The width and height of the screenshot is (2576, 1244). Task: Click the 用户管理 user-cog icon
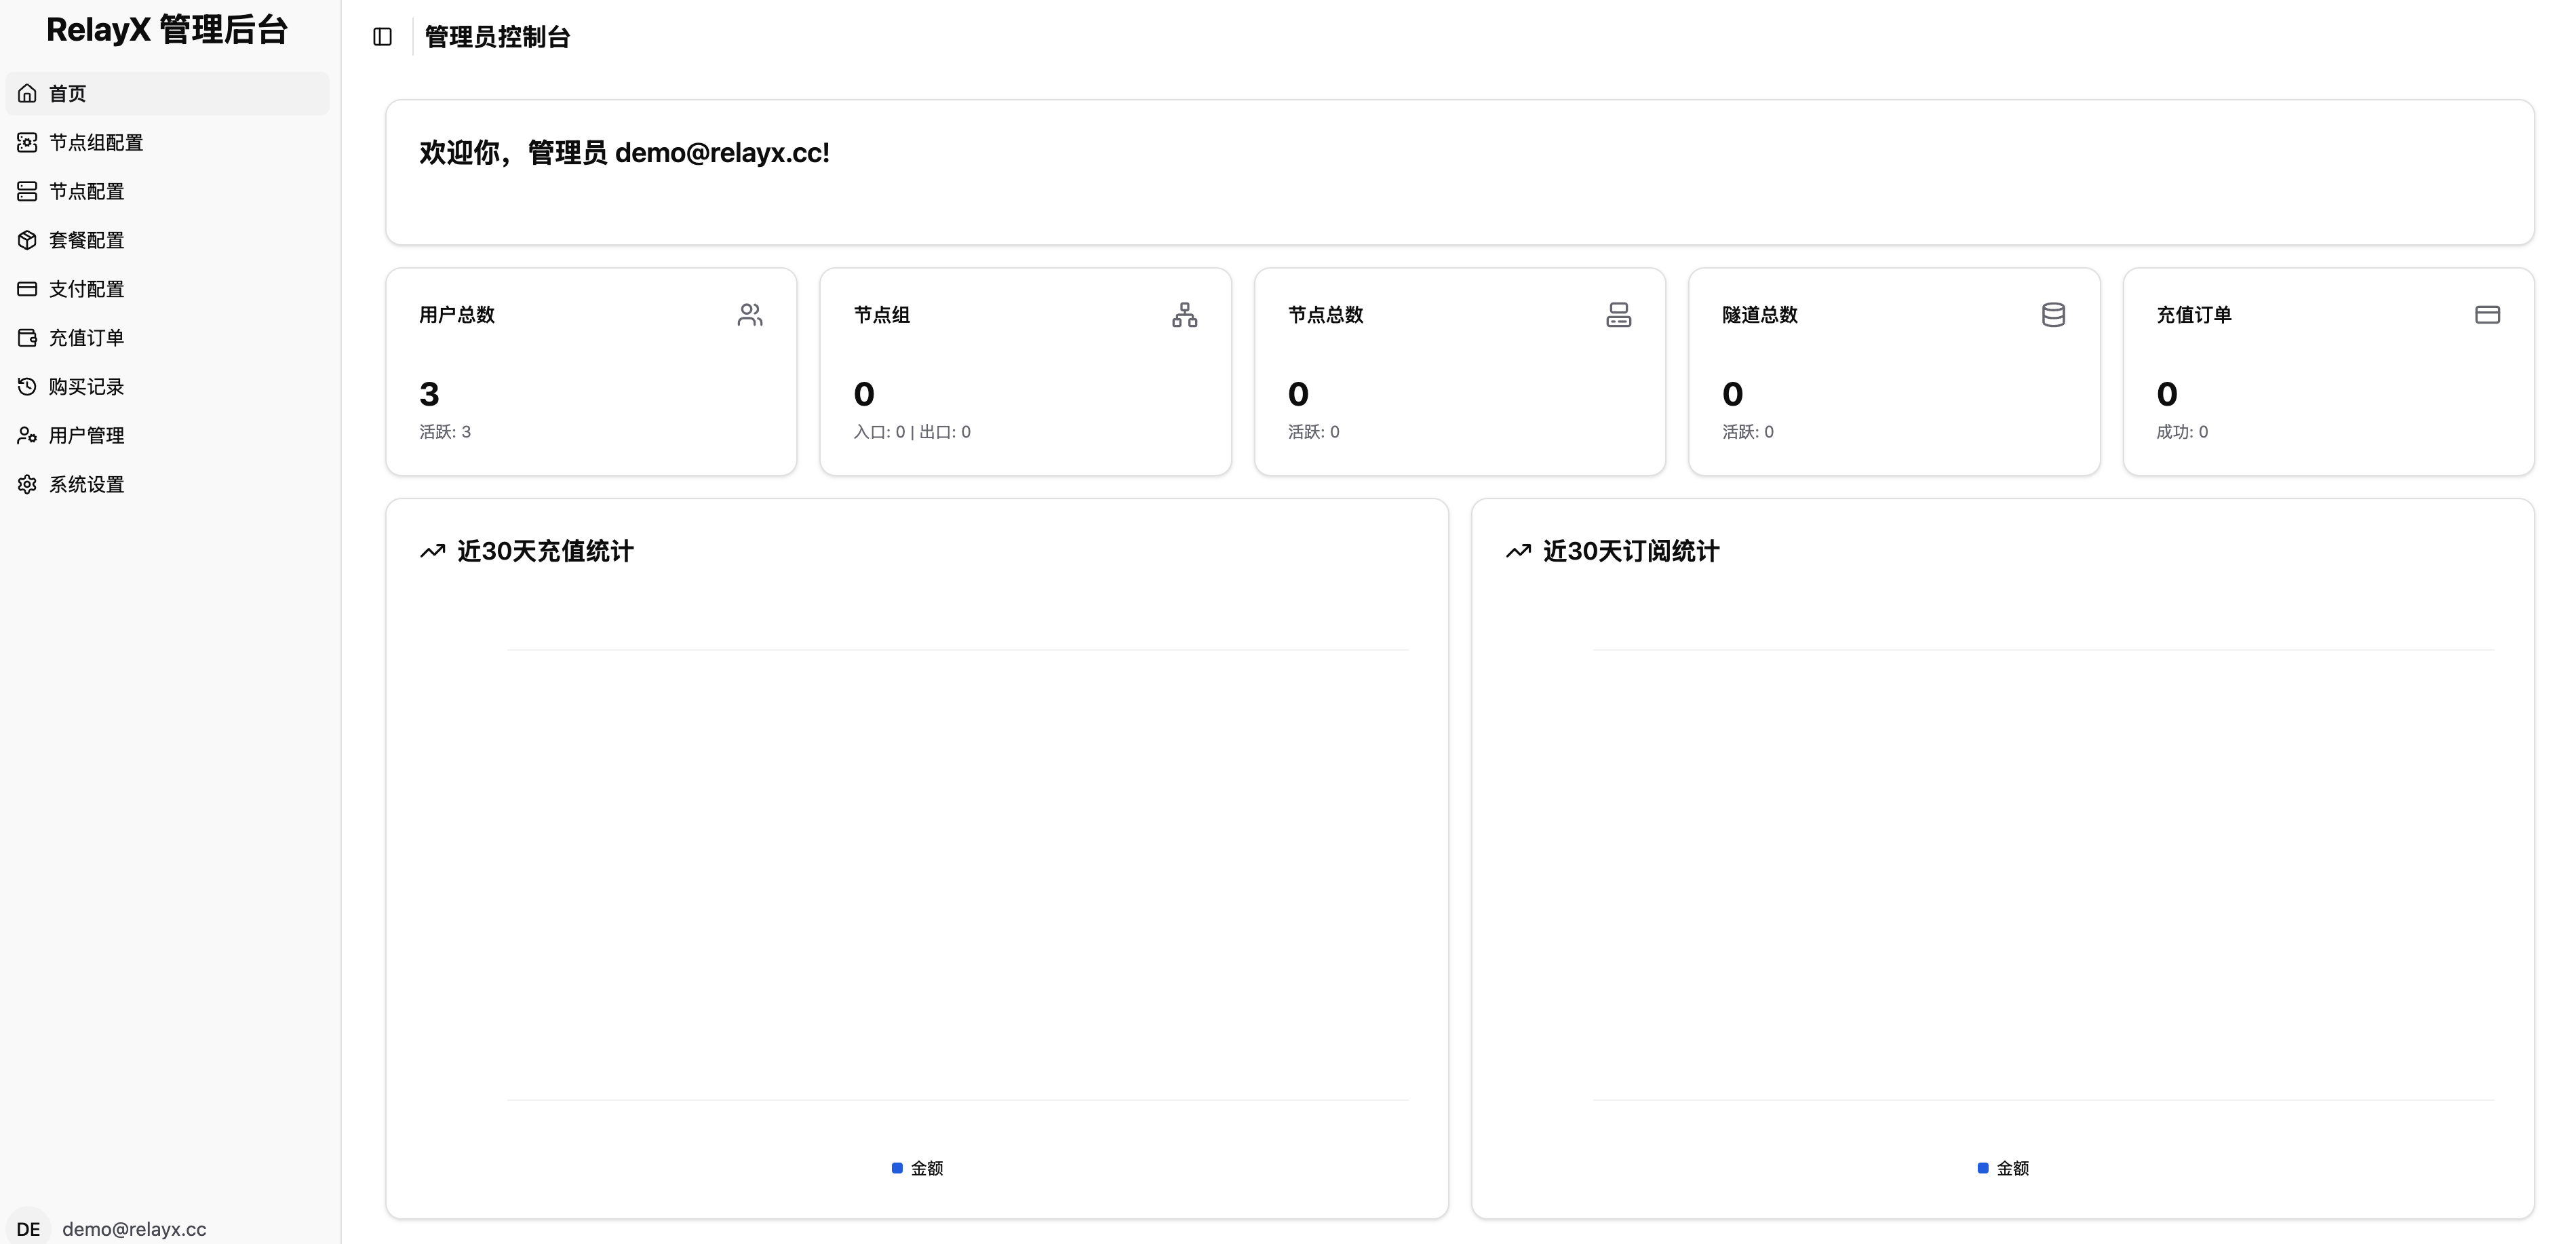click(27, 435)
